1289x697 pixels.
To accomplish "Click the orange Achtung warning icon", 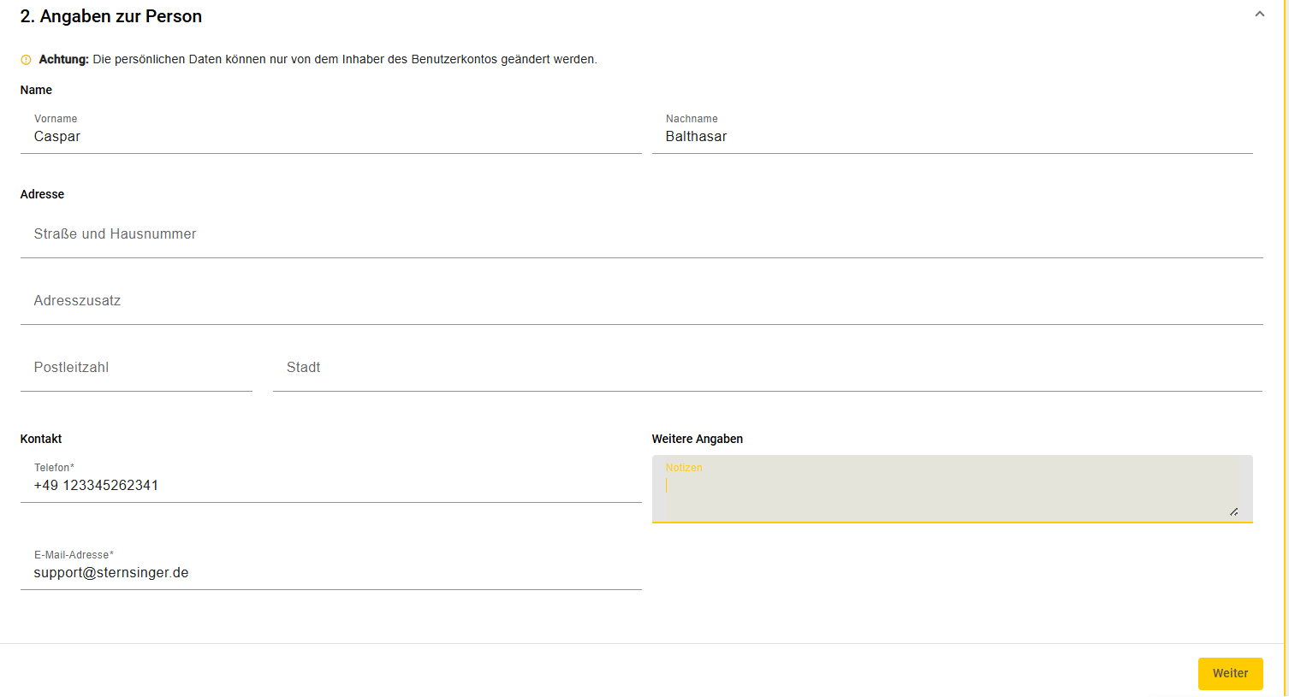I will coord(26,60).
